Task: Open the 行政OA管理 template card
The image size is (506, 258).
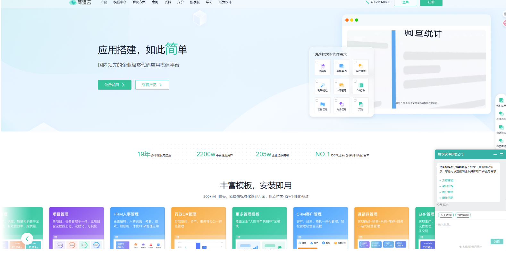Action: pyautogui.click(x=198, y=228)
